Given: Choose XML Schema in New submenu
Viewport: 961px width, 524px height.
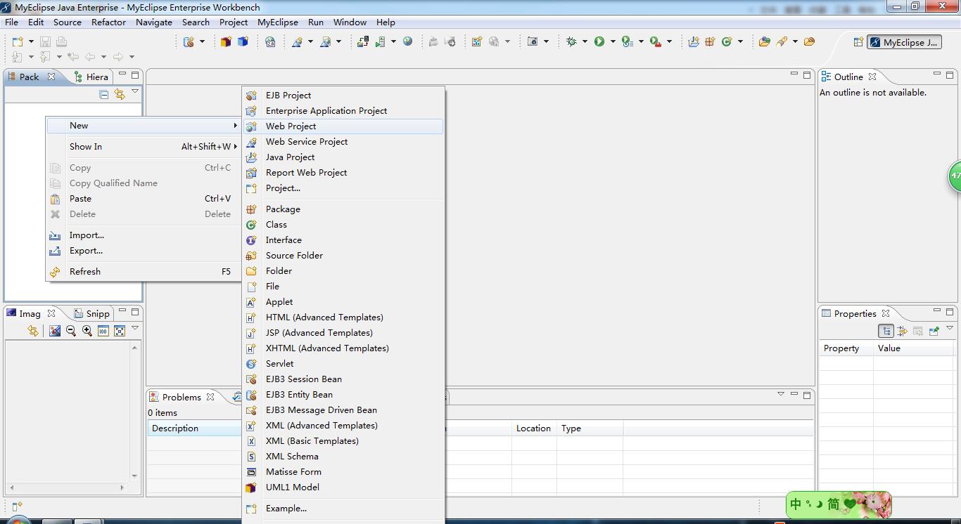Looking at the screenshot, I should coord(344,457).
